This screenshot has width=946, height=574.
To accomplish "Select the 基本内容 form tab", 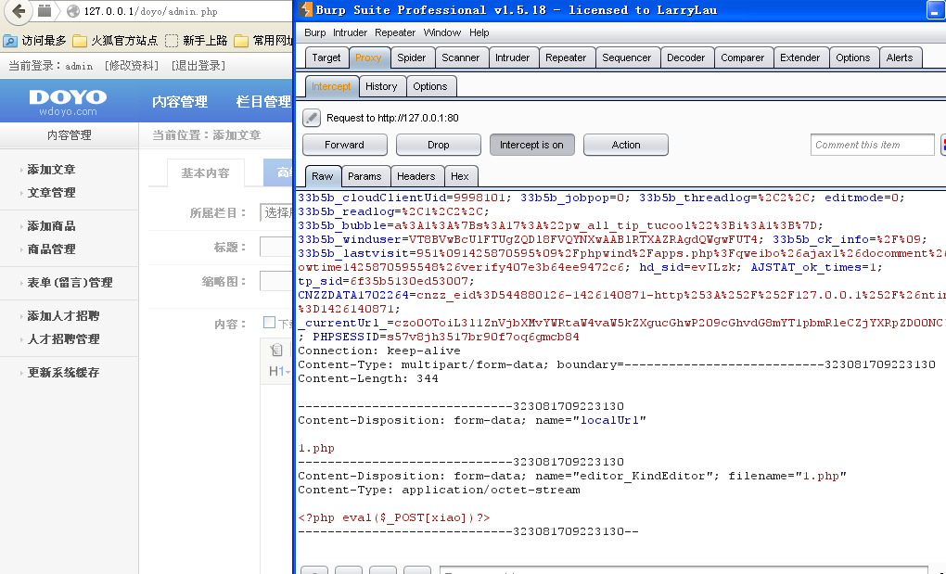I will tap(205, 173).
